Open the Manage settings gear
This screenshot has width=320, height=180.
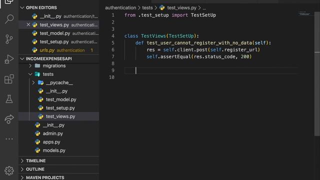9,170
